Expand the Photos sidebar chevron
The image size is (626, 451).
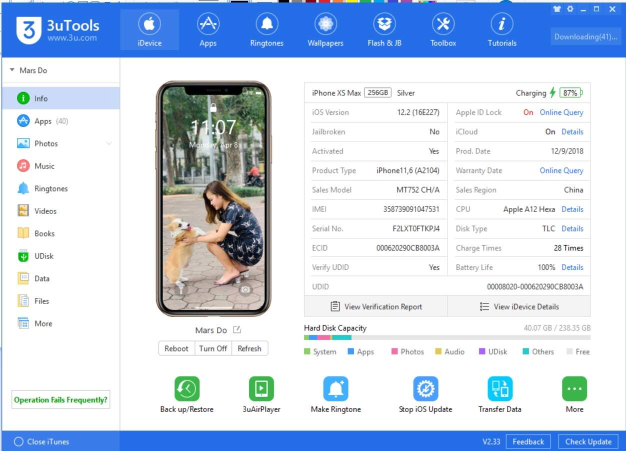click(109, 143)
